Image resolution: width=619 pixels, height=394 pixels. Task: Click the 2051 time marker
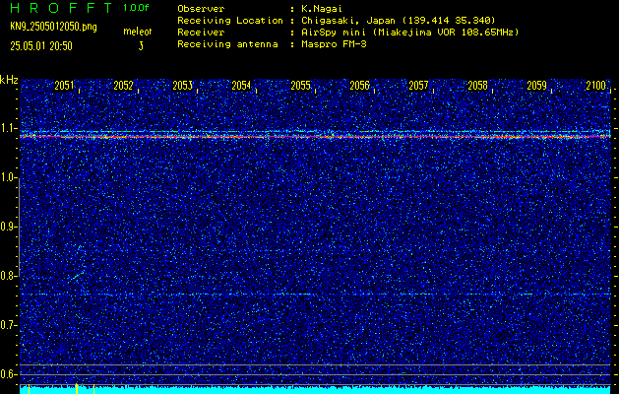coord(64,86)
